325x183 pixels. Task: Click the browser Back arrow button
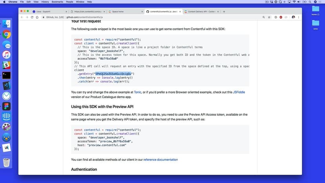[x=22, y=17]
